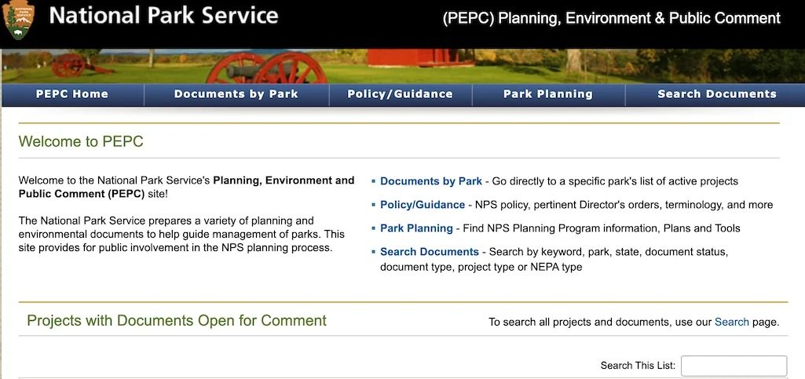Viewport: 805px width, 379px height.
Task: Click the Welcome to PEPC heading
Action: [81, 142]
